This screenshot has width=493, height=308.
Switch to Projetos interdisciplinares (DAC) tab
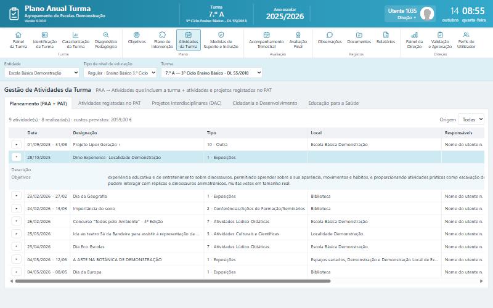pyautogui.click(x=187, y=103)
